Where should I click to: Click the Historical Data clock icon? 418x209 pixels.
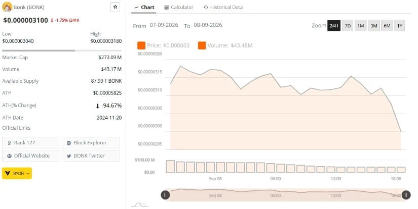coord(206,8)
